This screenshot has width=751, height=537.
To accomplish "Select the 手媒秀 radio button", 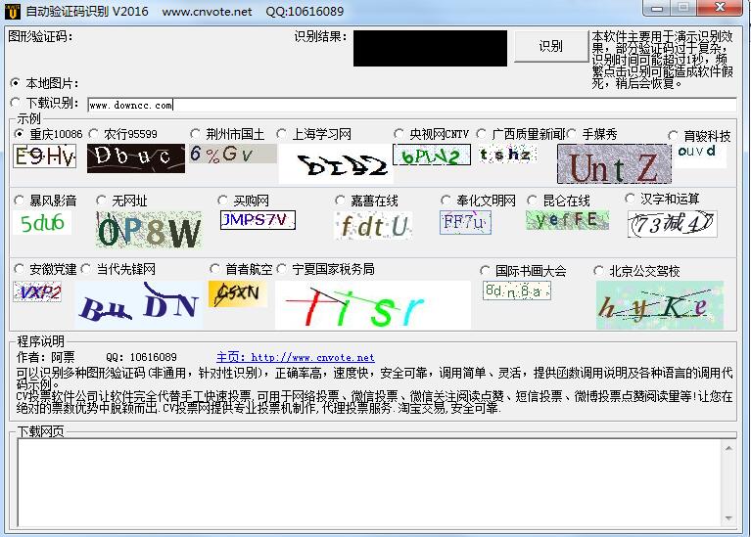I will (x=571, y=134).
